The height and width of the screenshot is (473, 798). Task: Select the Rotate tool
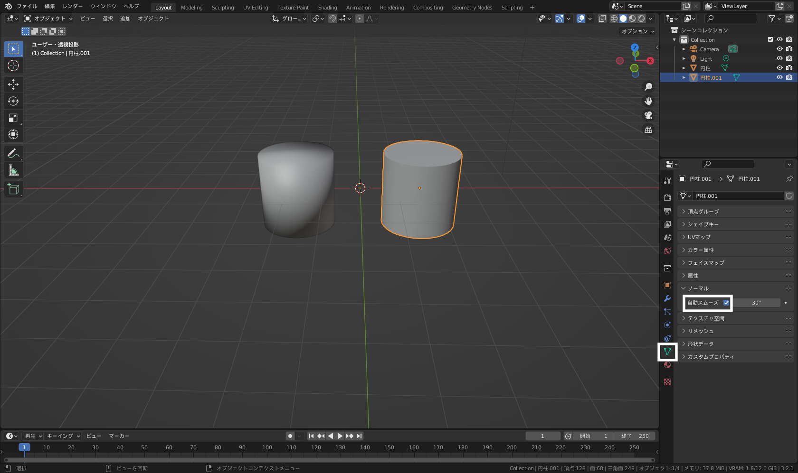13,101
